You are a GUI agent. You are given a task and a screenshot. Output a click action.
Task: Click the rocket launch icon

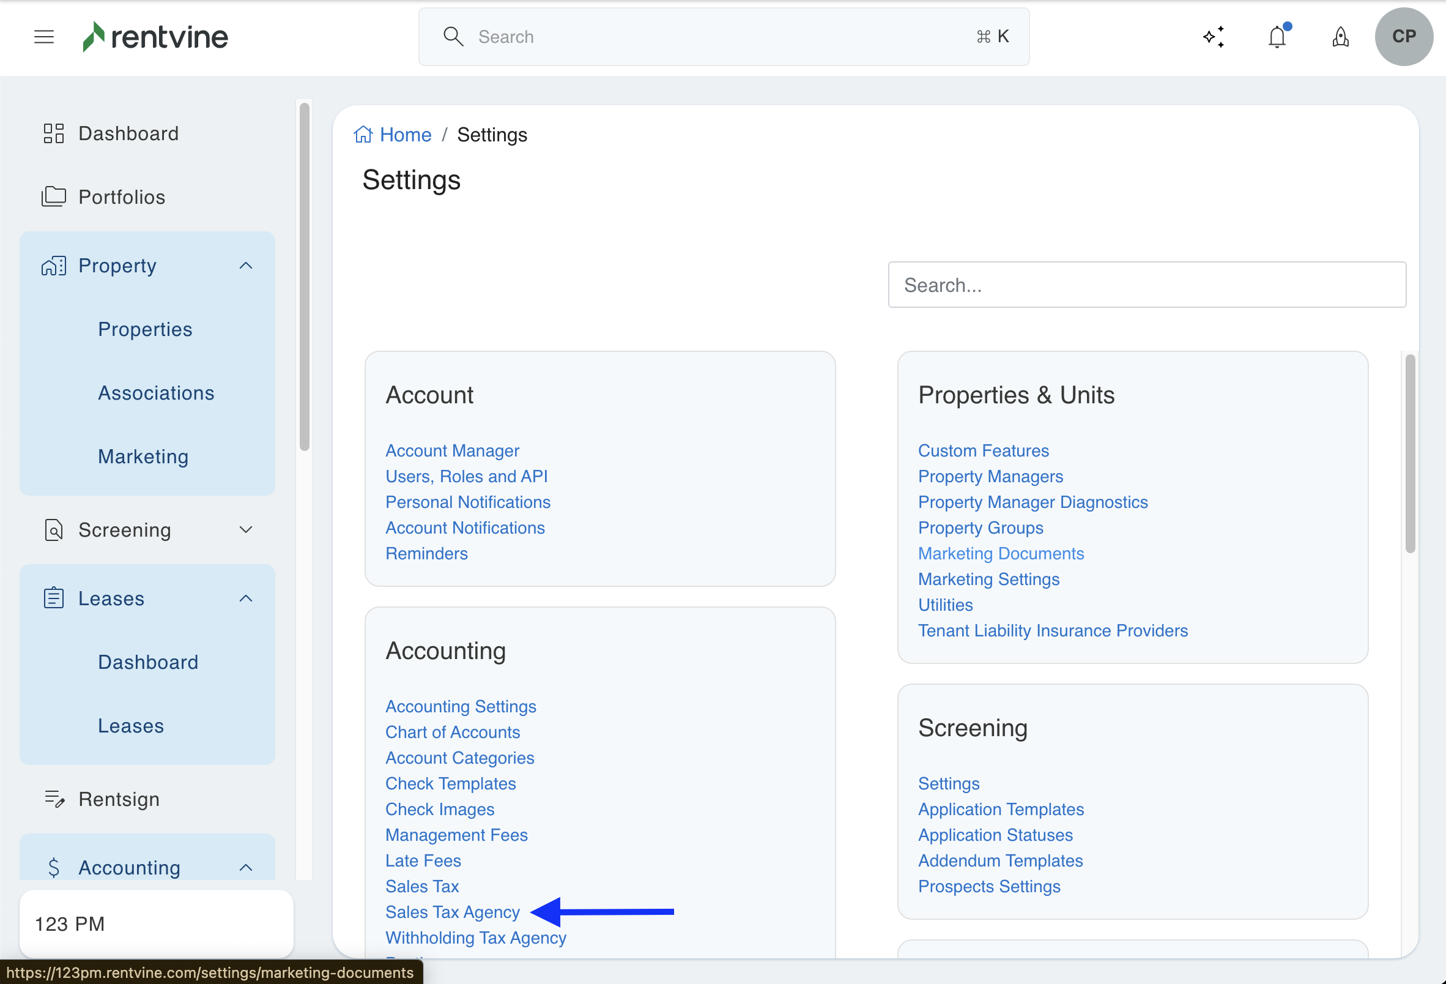coord(1340,37)
